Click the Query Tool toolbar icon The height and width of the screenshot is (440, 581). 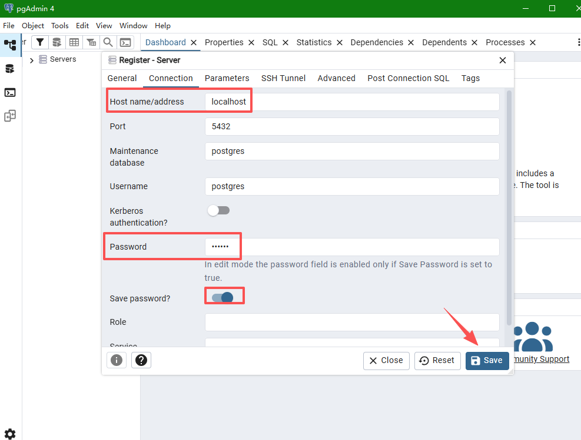coord(57,42)
